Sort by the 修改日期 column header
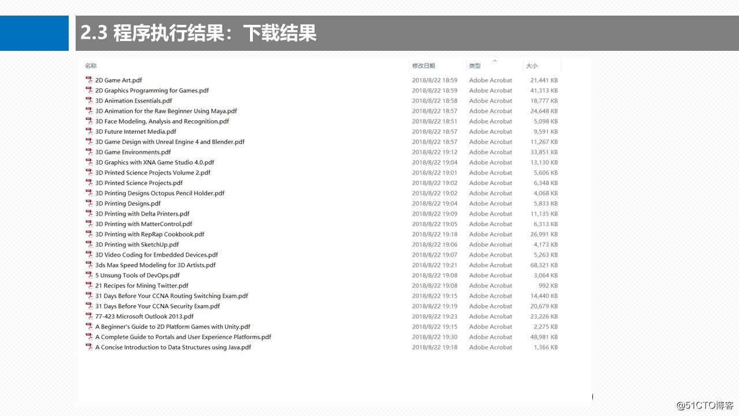Image resolution: width=739 pixels, height=416 pixels. click(x=423, y=66)
